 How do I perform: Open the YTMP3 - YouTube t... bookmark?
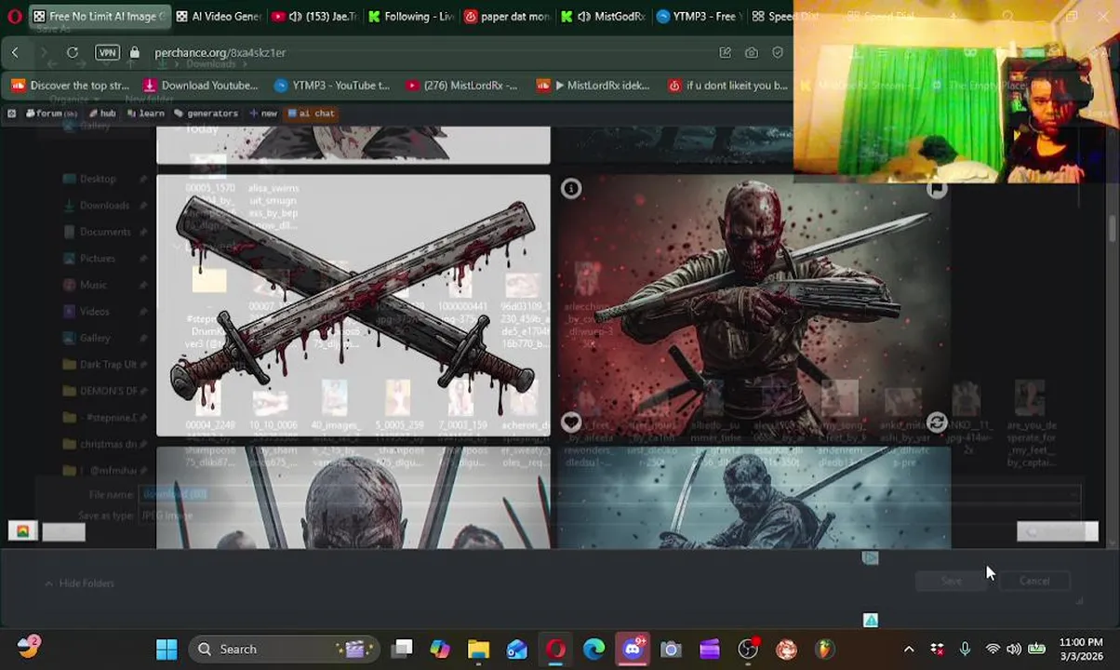coord(332,86)
